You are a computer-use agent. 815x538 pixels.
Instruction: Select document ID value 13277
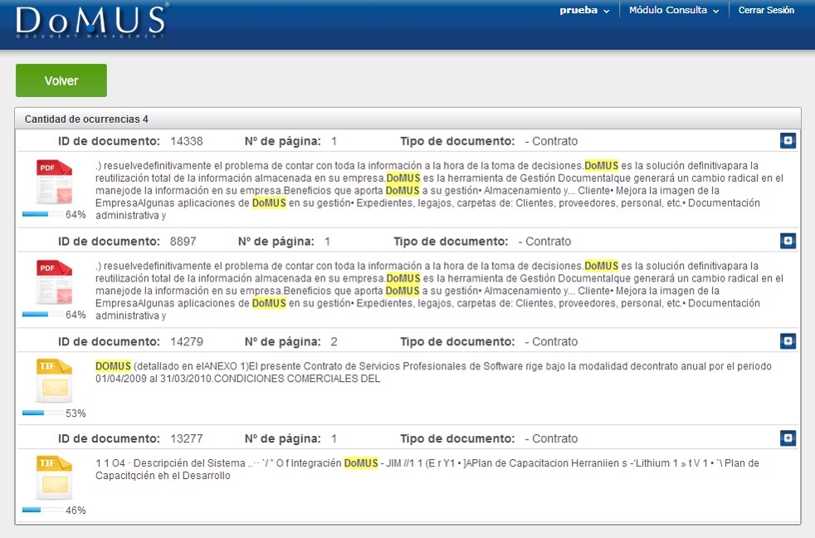187,438
